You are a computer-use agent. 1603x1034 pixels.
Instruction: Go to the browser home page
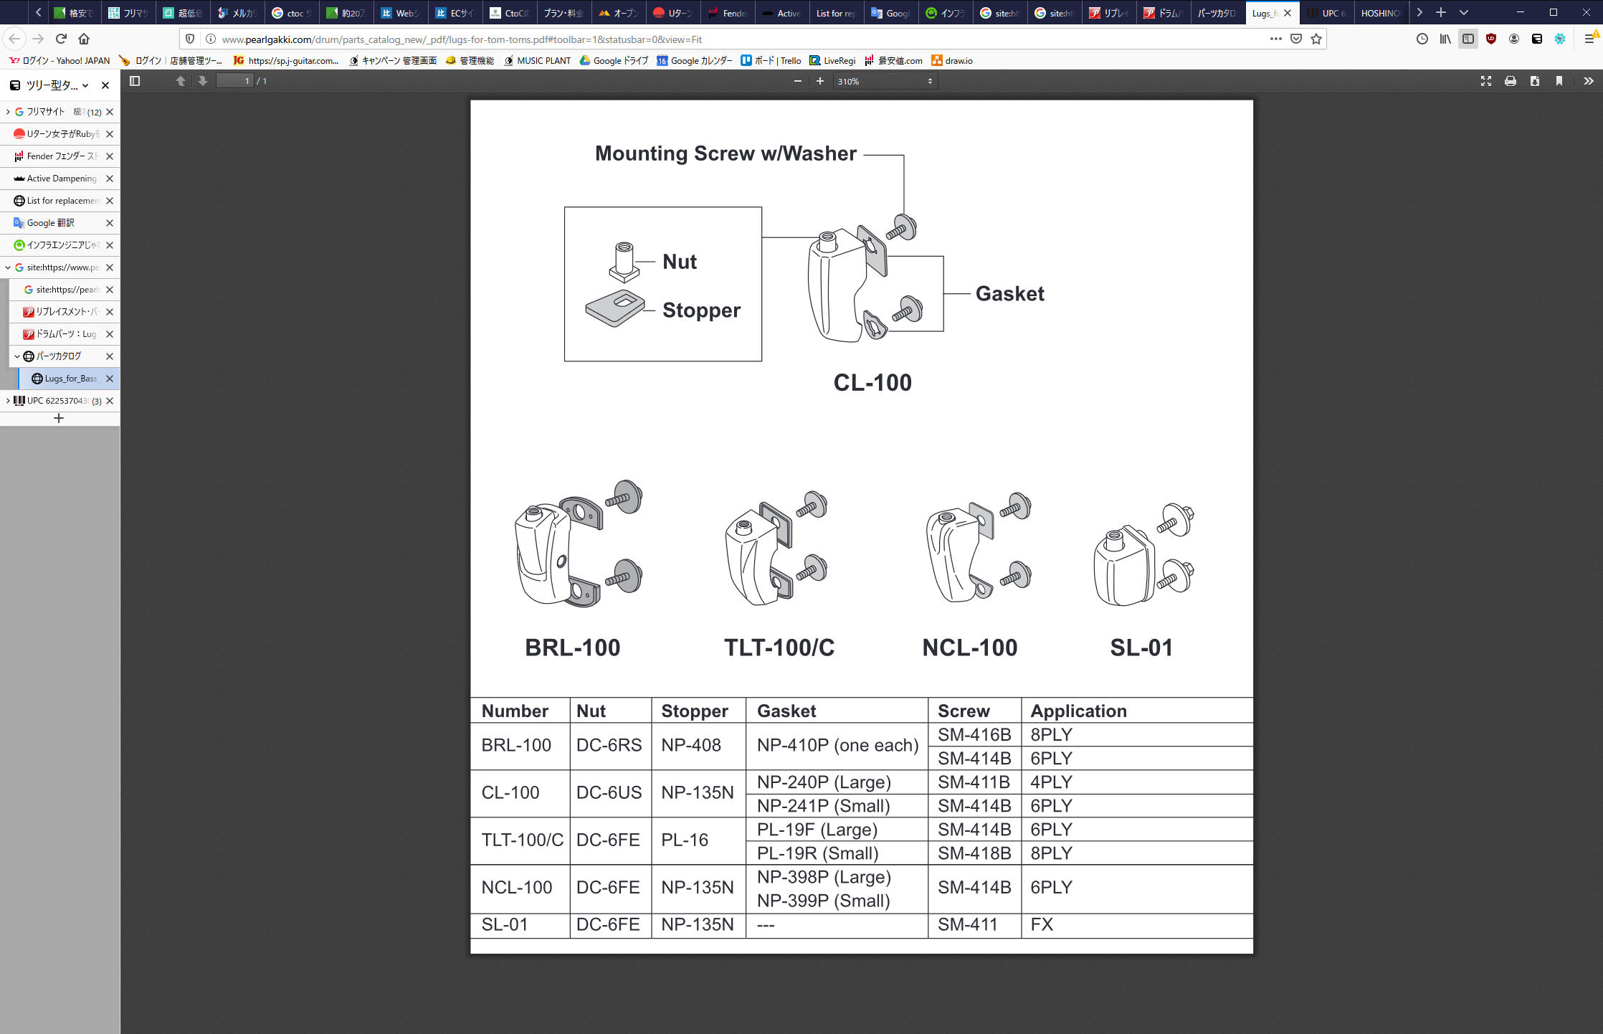(x=84, y=39)
